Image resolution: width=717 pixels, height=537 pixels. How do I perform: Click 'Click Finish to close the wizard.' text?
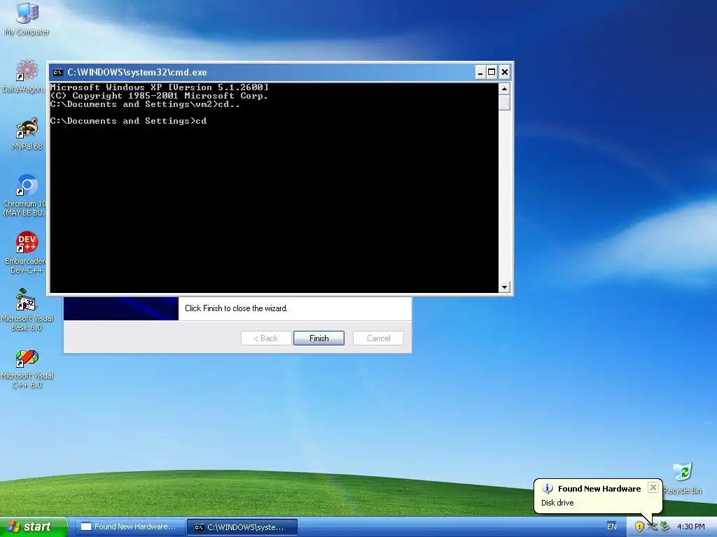[236, 308]
